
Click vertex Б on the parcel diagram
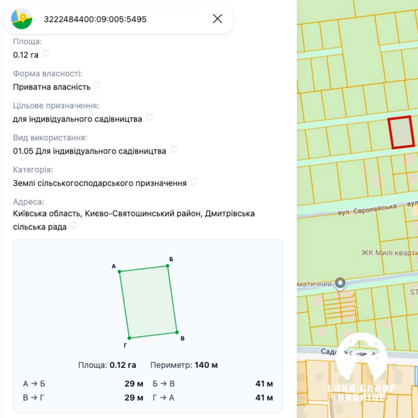(168, 266)
